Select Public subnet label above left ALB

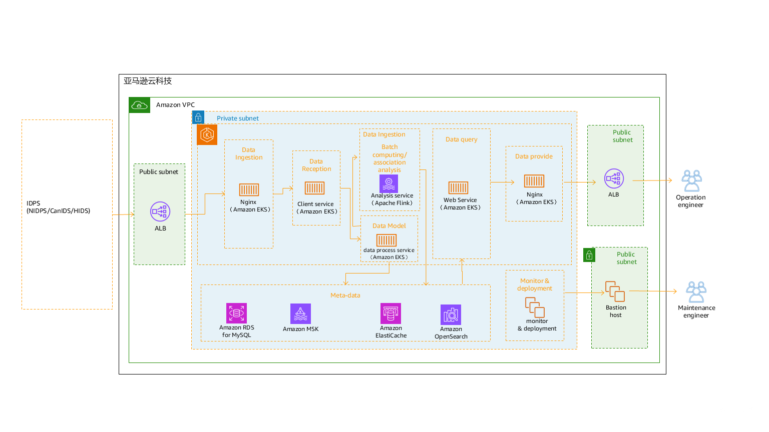pos(159,172)
